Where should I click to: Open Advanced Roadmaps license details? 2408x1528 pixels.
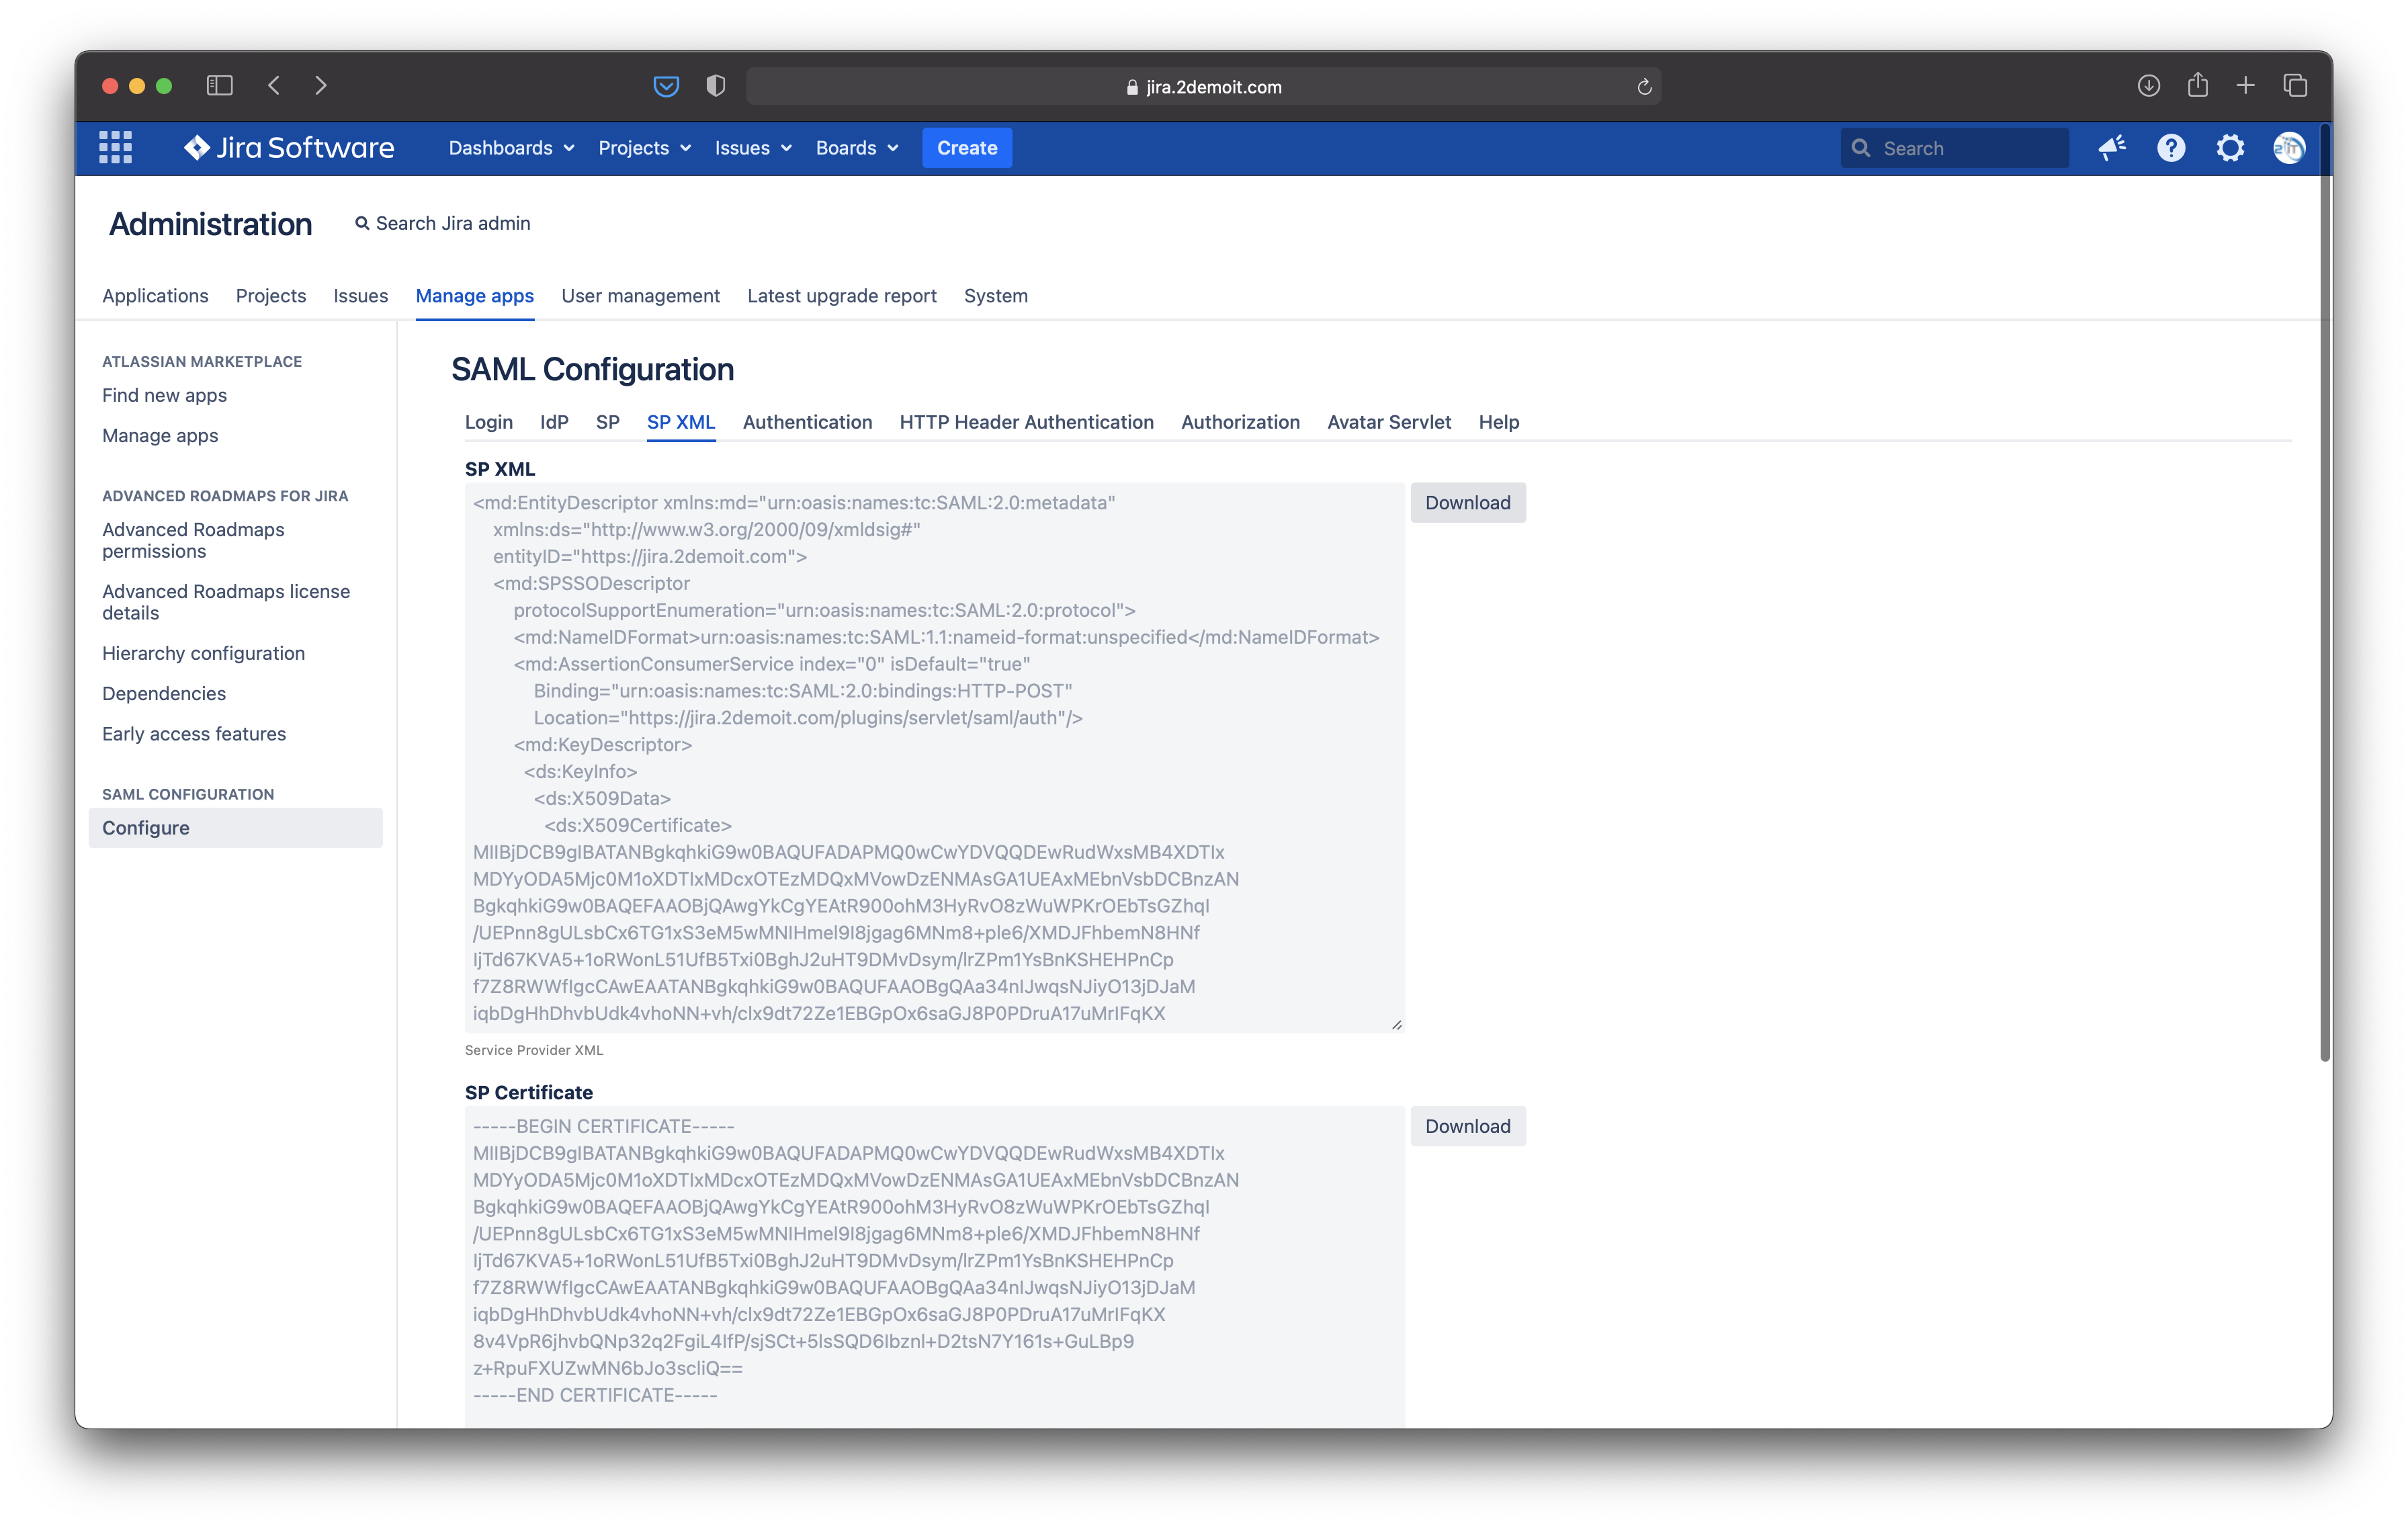click(x=226, y=602)
